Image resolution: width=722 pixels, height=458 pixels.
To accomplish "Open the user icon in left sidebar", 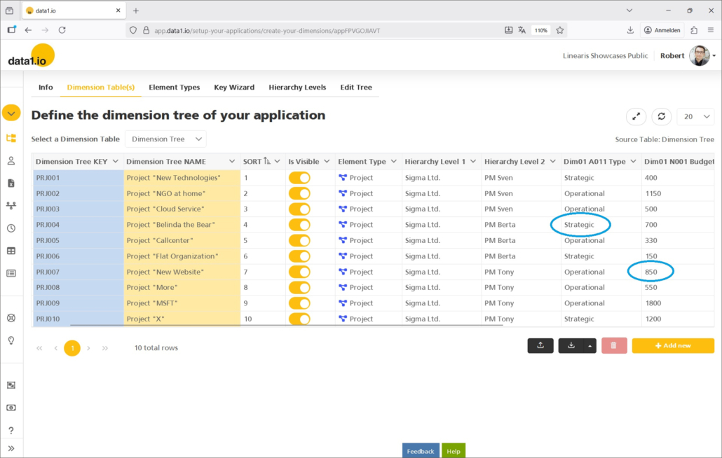I will (11, 160).
